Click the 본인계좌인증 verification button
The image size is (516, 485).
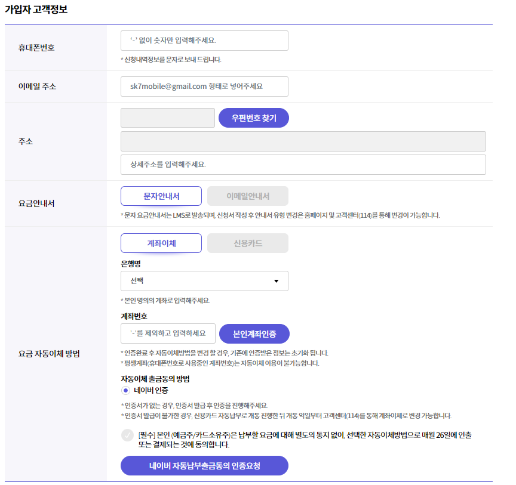pos(253,333)
